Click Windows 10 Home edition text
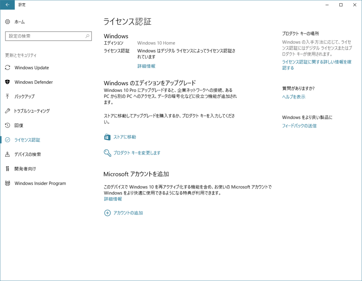Screen dimensions: 362x281 pos(156,43)
